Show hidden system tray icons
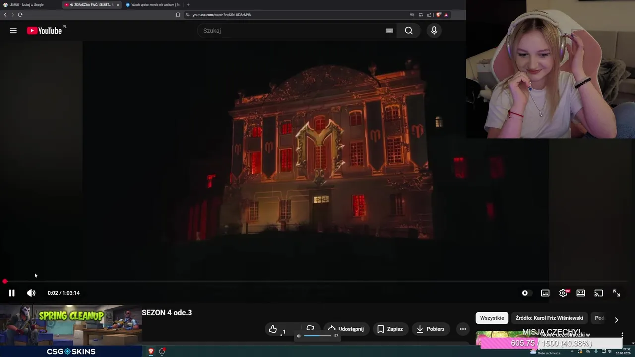 coord(572,351)
